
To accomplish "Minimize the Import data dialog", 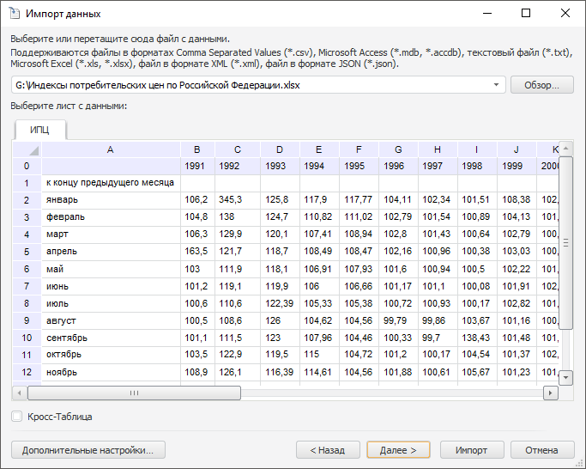I will 486,14.
